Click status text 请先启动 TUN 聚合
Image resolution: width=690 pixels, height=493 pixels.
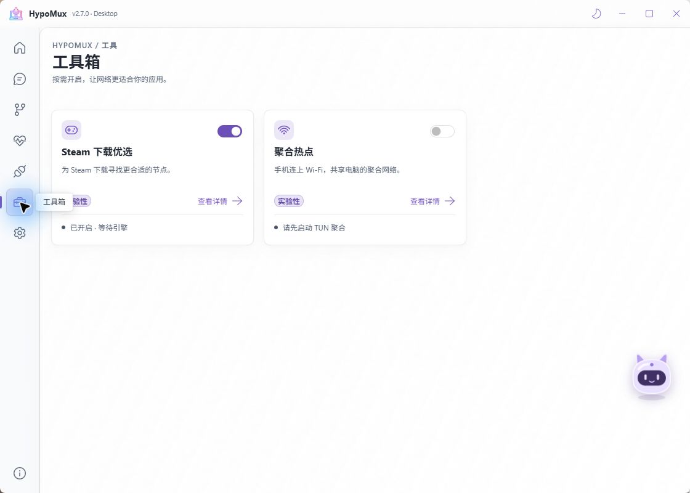pyautogui.click(x=314, y=227)
